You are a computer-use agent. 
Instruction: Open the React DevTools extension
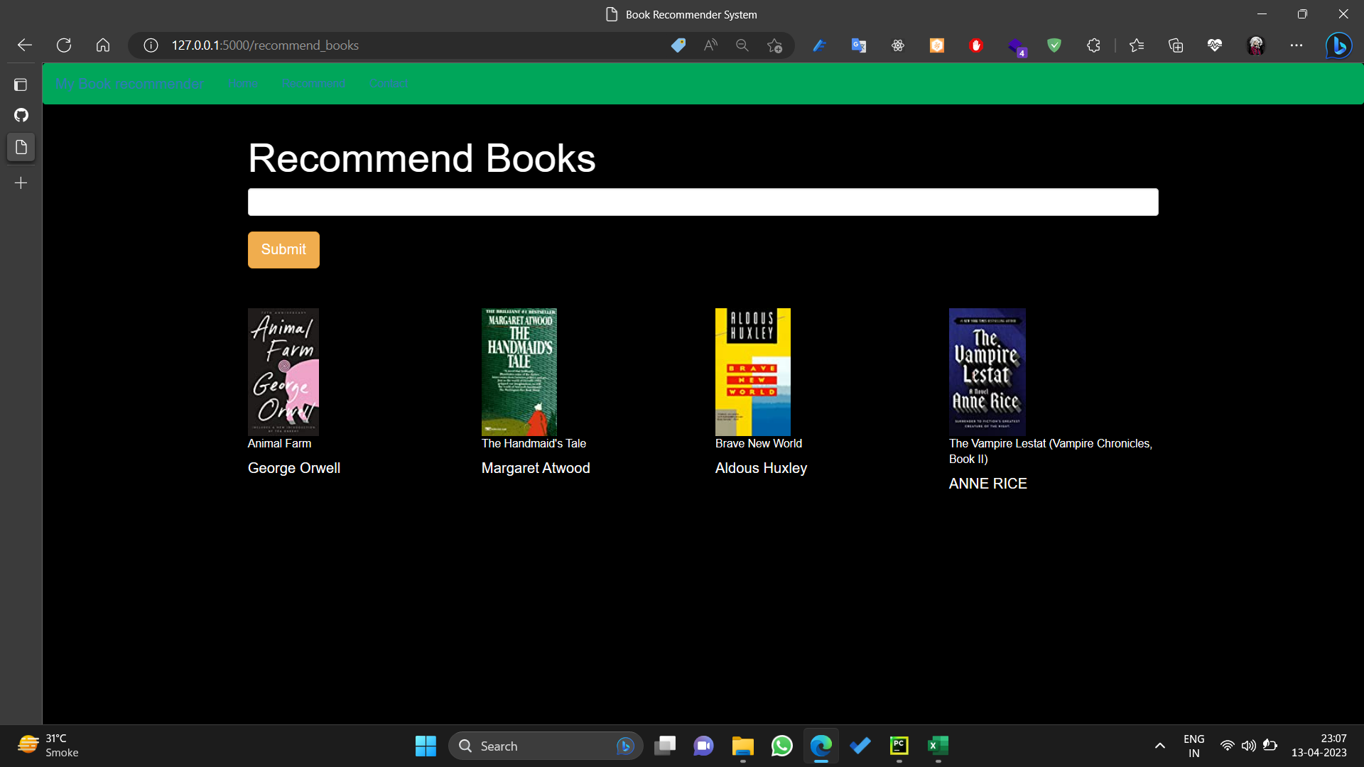tap(898, 45)
